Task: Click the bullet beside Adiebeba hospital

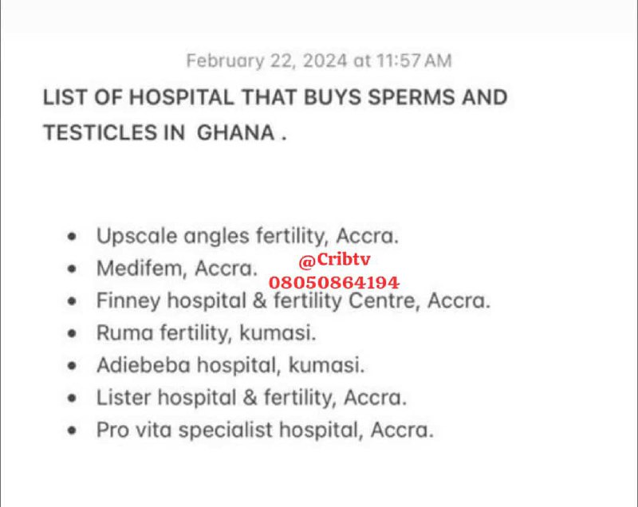Action: pyautogui.click(x=72, y=366)
